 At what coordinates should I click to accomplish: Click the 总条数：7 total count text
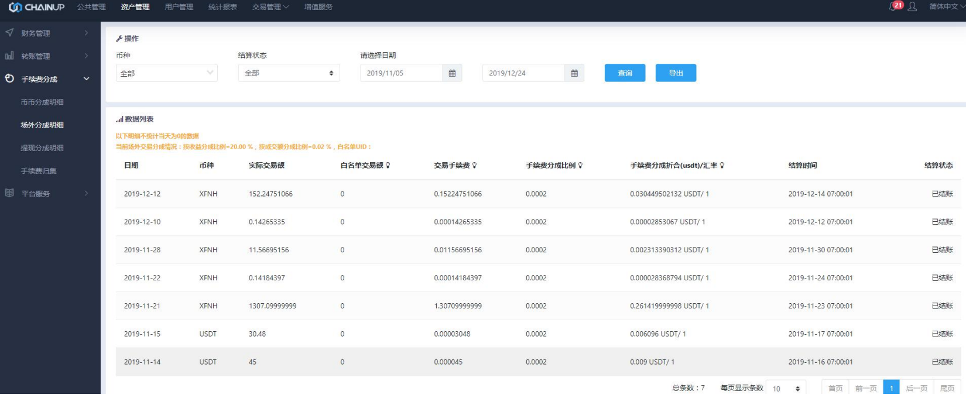point(688,388)
